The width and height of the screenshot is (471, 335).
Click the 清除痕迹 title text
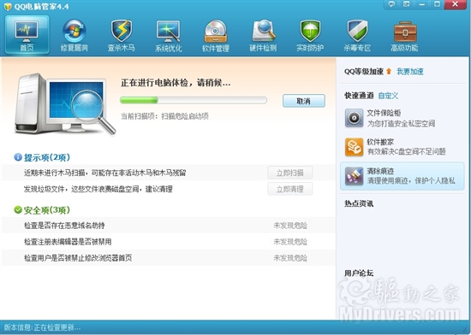(380, 171)
